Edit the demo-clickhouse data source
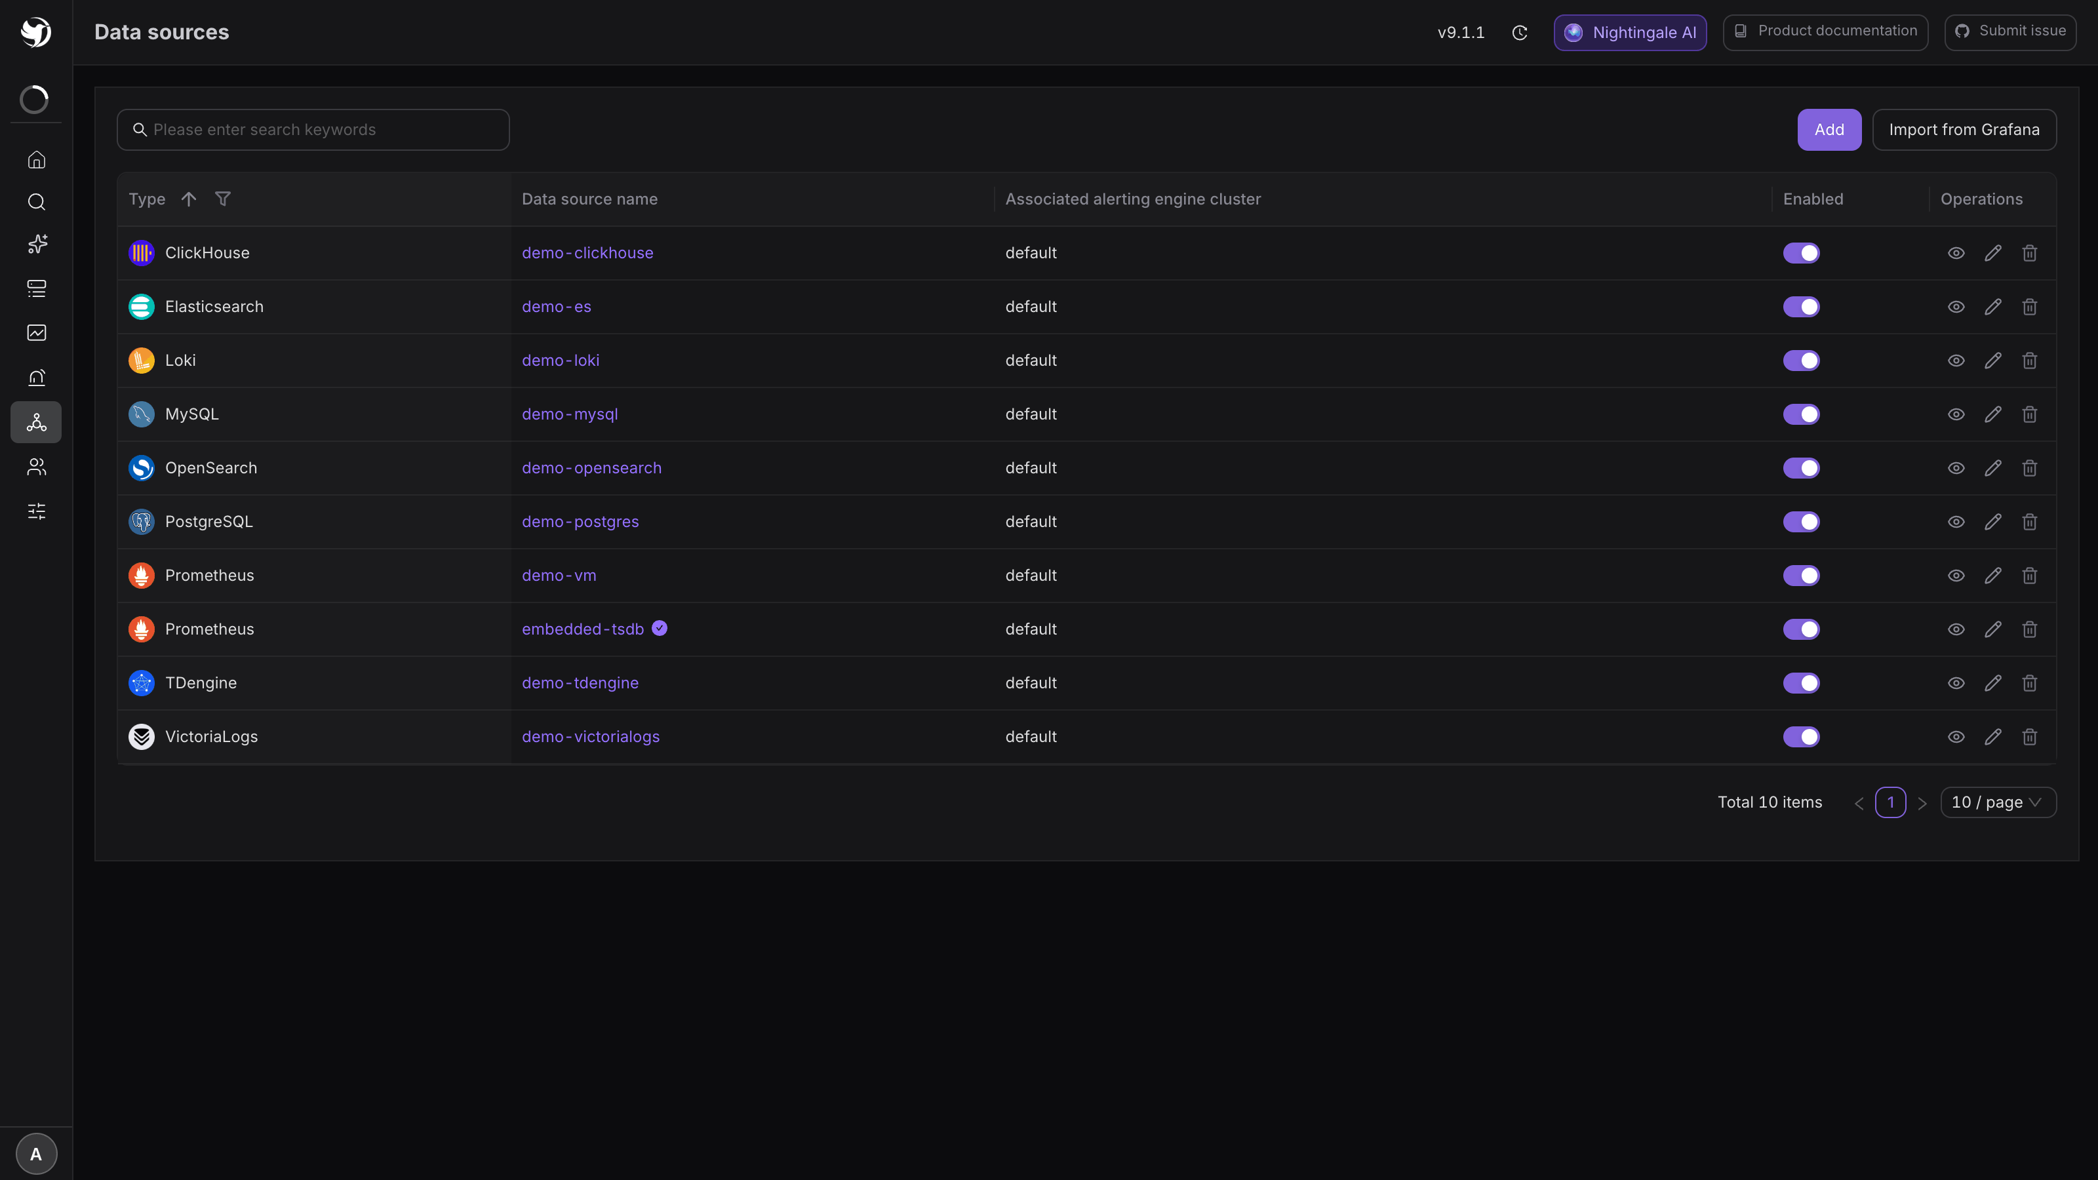 [x=1993, y=253]
